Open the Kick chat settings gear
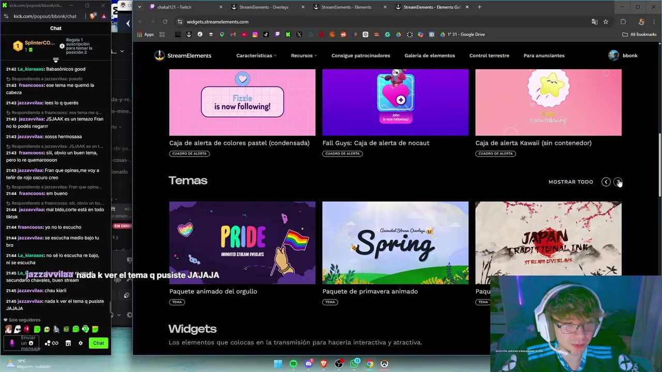 tap(80, 343)
